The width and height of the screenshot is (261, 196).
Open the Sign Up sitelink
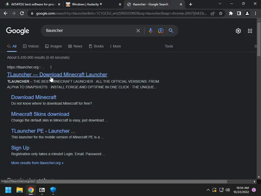(x=20, y=148)
